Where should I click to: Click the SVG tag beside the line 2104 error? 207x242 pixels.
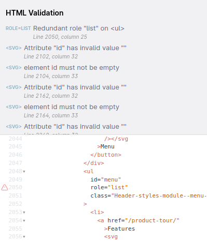[13, 68]
